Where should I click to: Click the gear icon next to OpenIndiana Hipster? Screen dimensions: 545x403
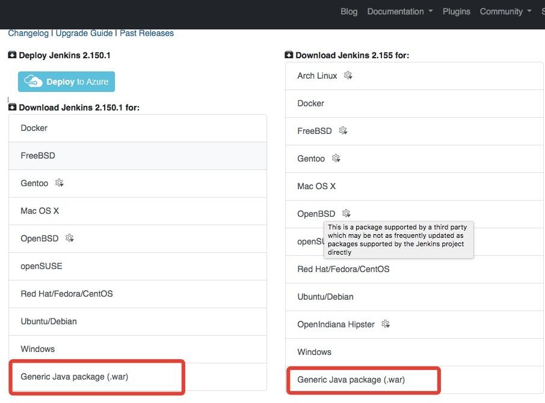pyautogui.click(x=386, y=324)
